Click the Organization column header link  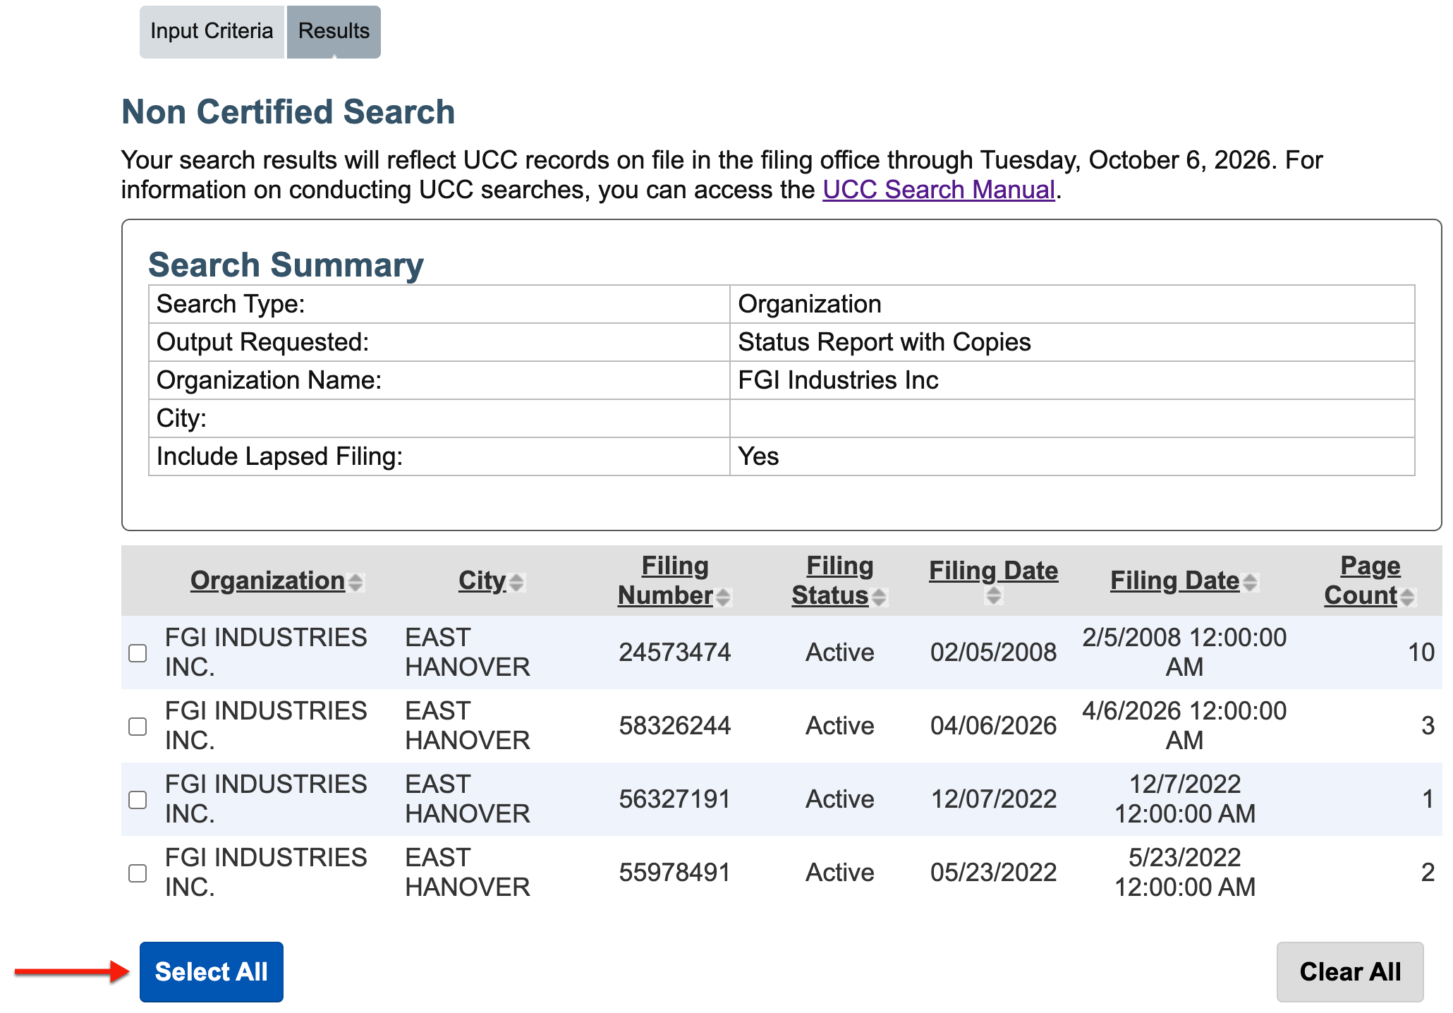[267, 581]
